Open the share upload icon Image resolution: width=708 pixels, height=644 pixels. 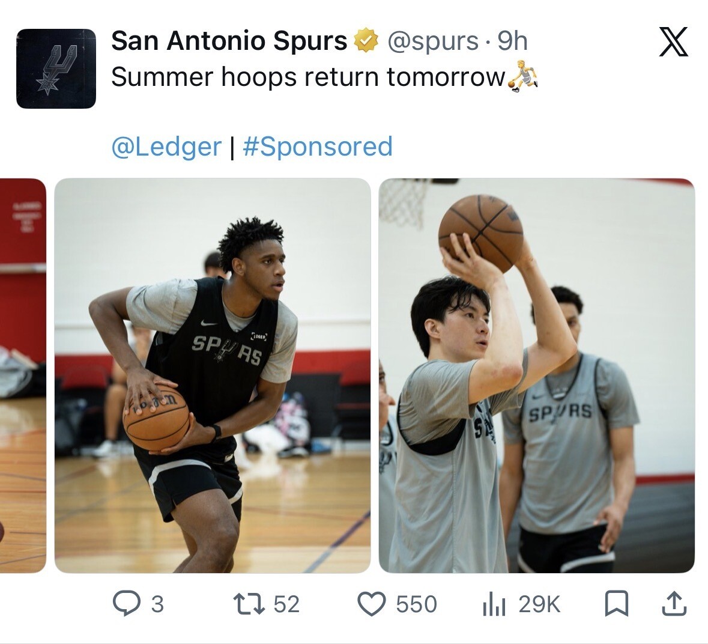click(x=674, y=604)
